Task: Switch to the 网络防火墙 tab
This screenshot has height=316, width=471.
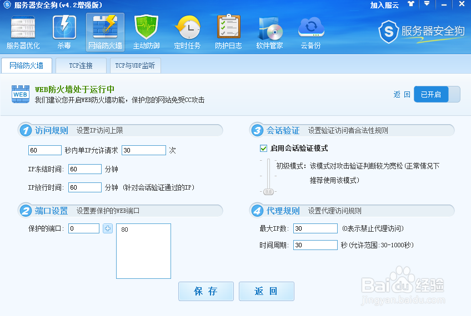Action: 27,65
